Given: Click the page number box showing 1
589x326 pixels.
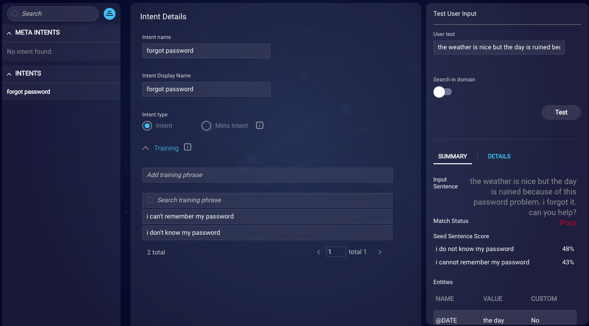Looking at the screenshot, I should pyautogui.click(x=336, y=252).
